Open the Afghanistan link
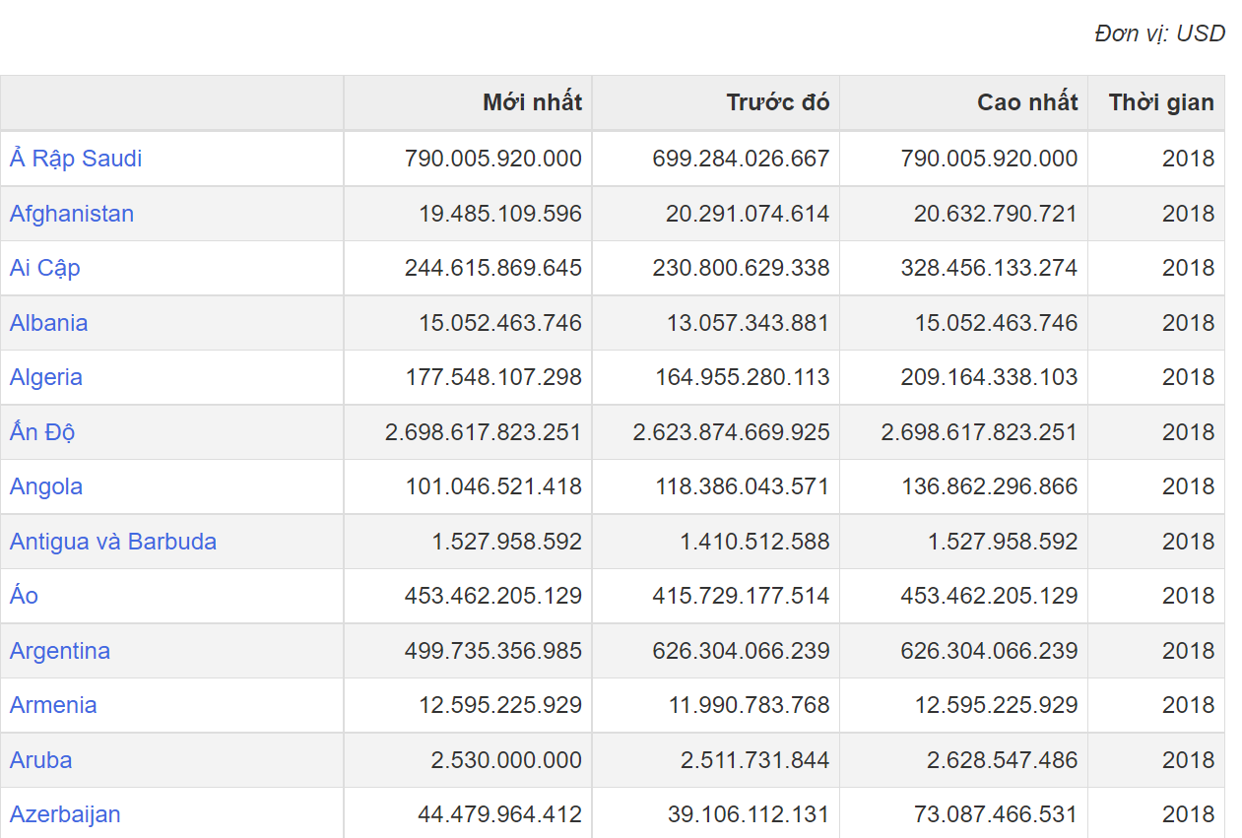The height and width of the screenshot is (838, 1242). [72, 214]
